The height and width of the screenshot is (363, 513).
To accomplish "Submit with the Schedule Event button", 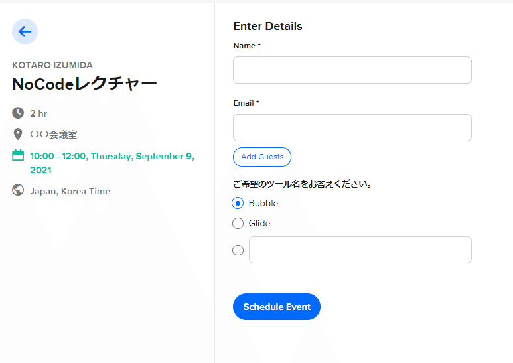I will coord(277,307).
